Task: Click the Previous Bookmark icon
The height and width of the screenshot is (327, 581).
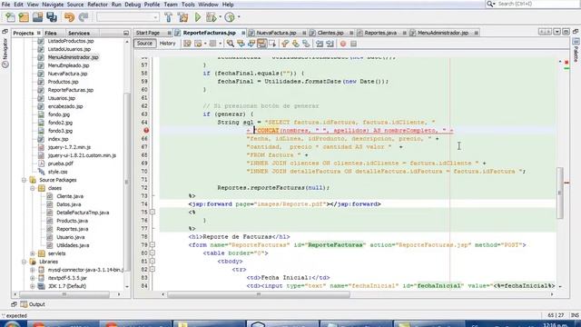Action: tap(285, 44)
